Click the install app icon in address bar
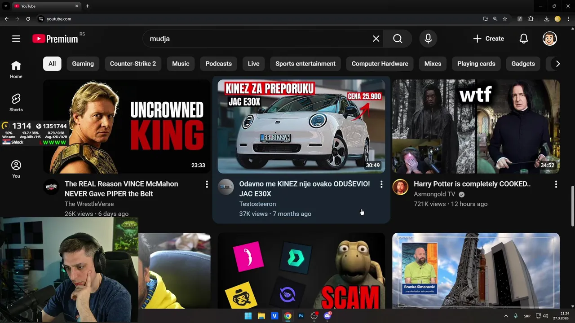575x323 pixels. 486,19
